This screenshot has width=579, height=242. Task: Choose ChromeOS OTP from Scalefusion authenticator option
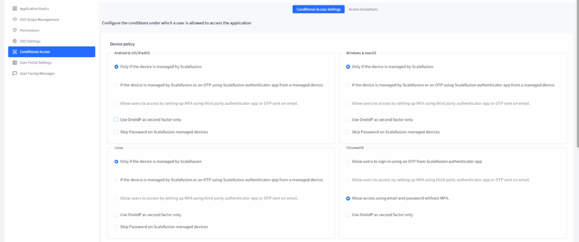pos(348,161)
